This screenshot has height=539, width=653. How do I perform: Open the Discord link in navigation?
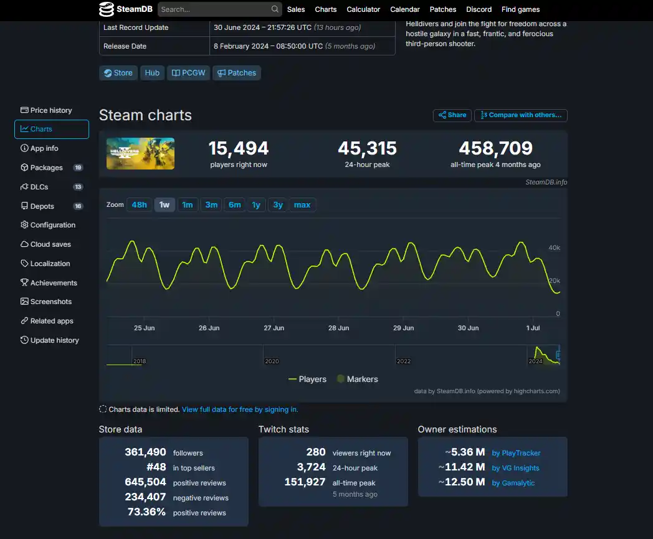pyautogui.click(x=479, y=9)
